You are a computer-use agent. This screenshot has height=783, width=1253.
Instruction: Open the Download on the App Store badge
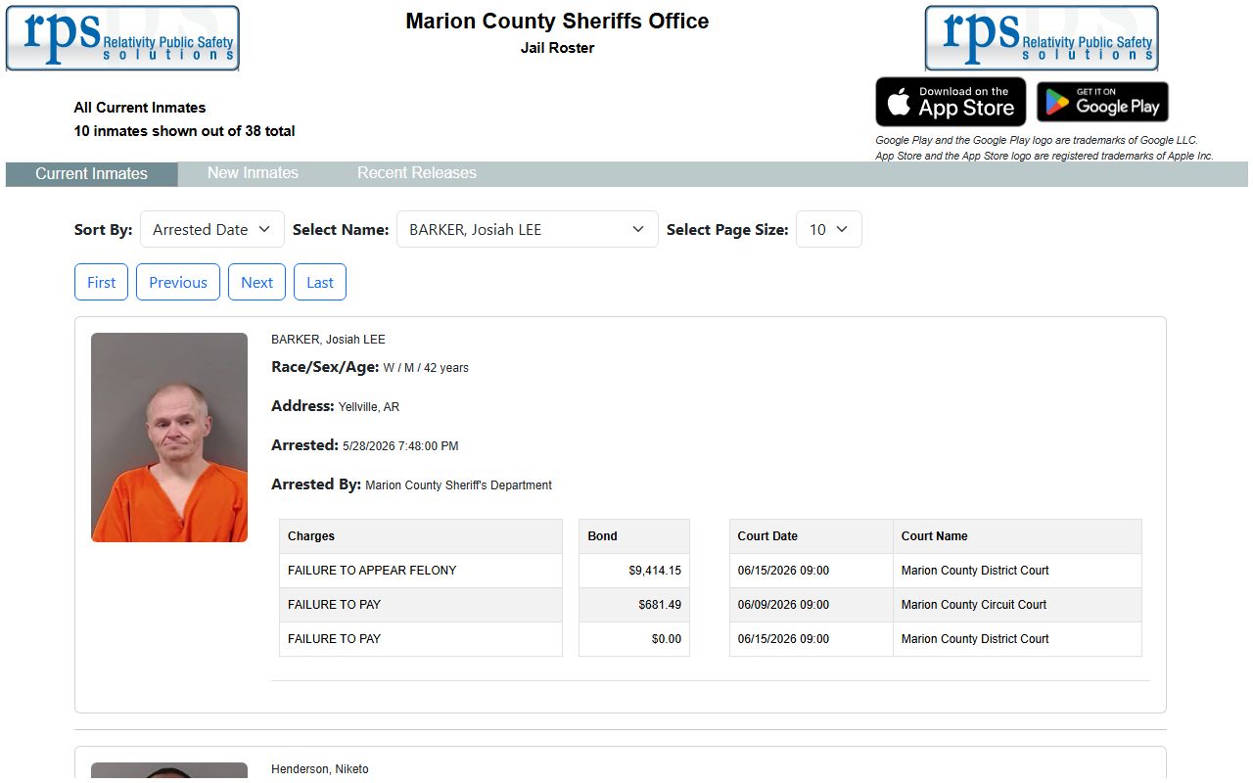pos(951,102)
